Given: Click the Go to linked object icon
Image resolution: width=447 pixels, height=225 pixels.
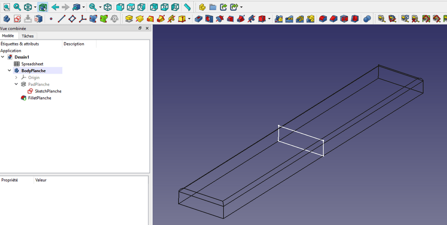Looking at the screenshot, I should coord(76,7).
